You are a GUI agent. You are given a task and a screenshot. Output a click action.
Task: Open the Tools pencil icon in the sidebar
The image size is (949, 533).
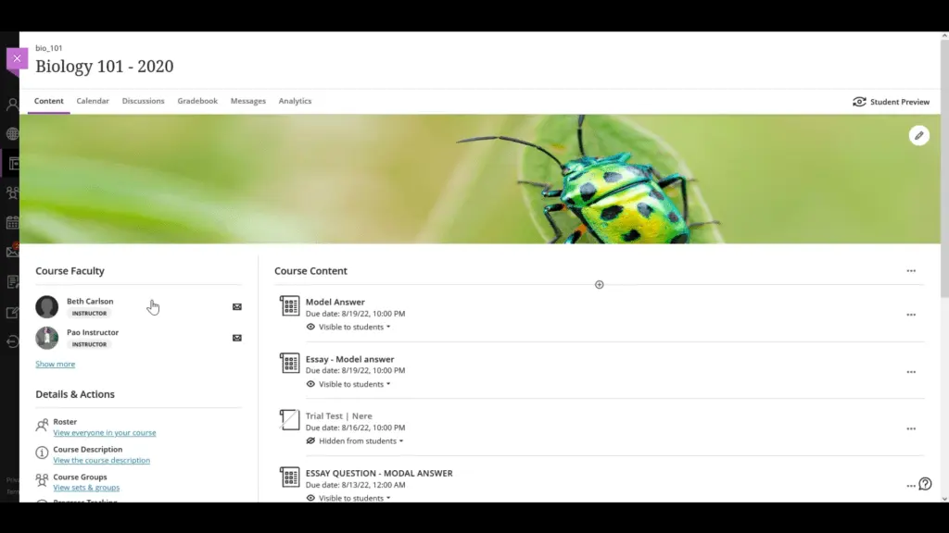click(x=12, y=313)
